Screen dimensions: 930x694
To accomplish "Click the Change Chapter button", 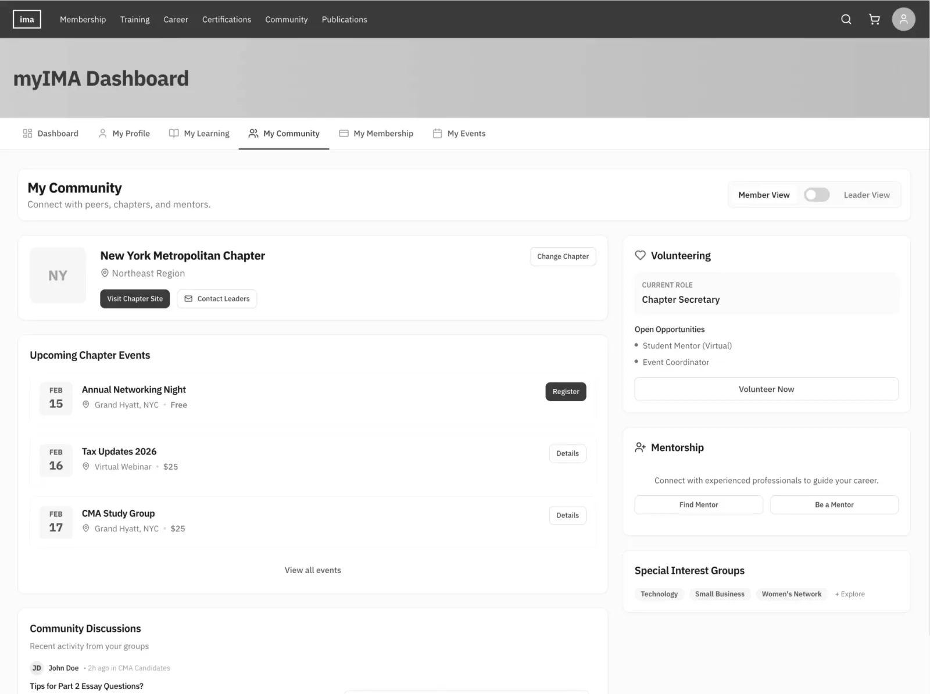I will point(563,256).
